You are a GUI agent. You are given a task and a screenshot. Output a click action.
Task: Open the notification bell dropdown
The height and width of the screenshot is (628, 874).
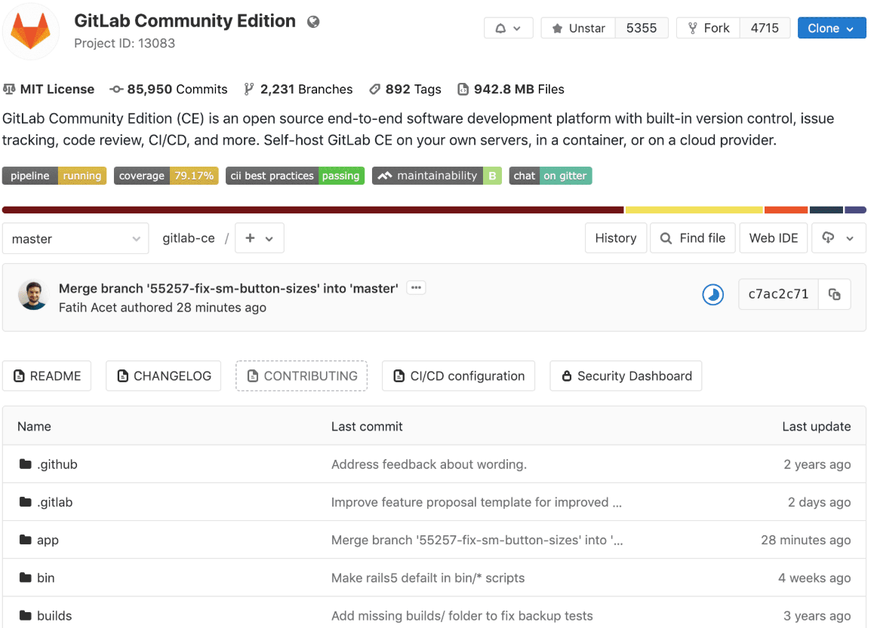coord(509,28)
